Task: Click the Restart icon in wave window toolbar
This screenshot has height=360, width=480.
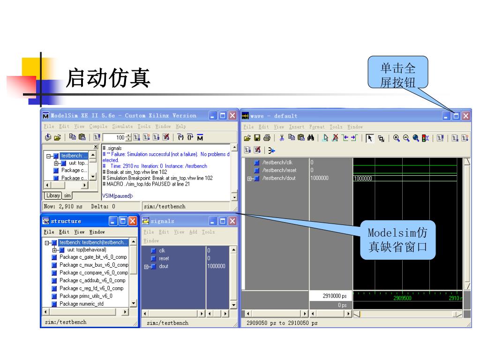Action: [x=441, y=138]
